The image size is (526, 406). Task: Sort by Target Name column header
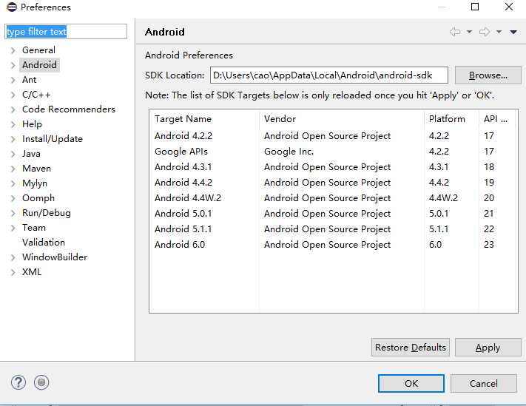tap(204, 119)
